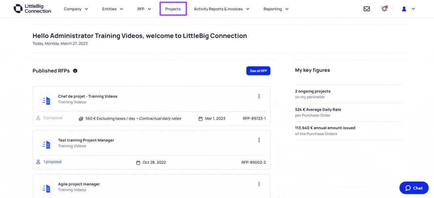Click the Mar 1, 2023 date
434x198 pixels.
click(215, 119)
